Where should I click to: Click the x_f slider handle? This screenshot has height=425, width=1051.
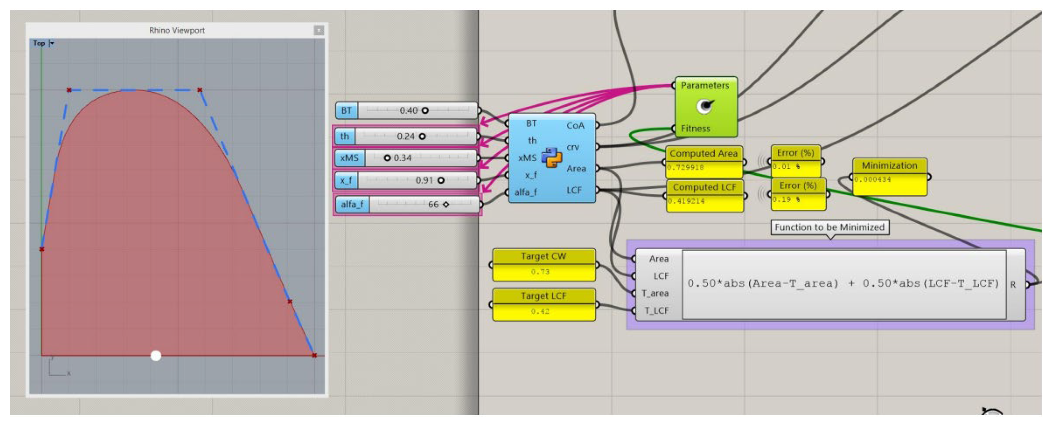pos(441,181)
